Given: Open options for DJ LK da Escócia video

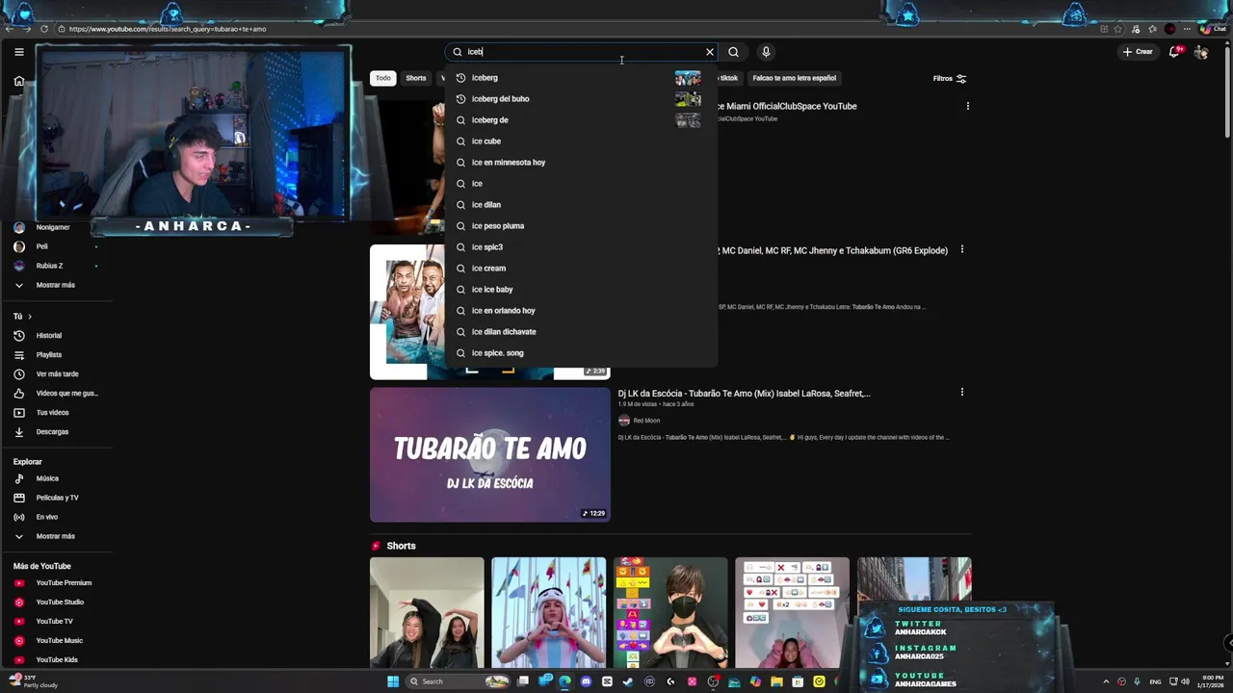Looking at the screenshot, I should coord(961,393).
